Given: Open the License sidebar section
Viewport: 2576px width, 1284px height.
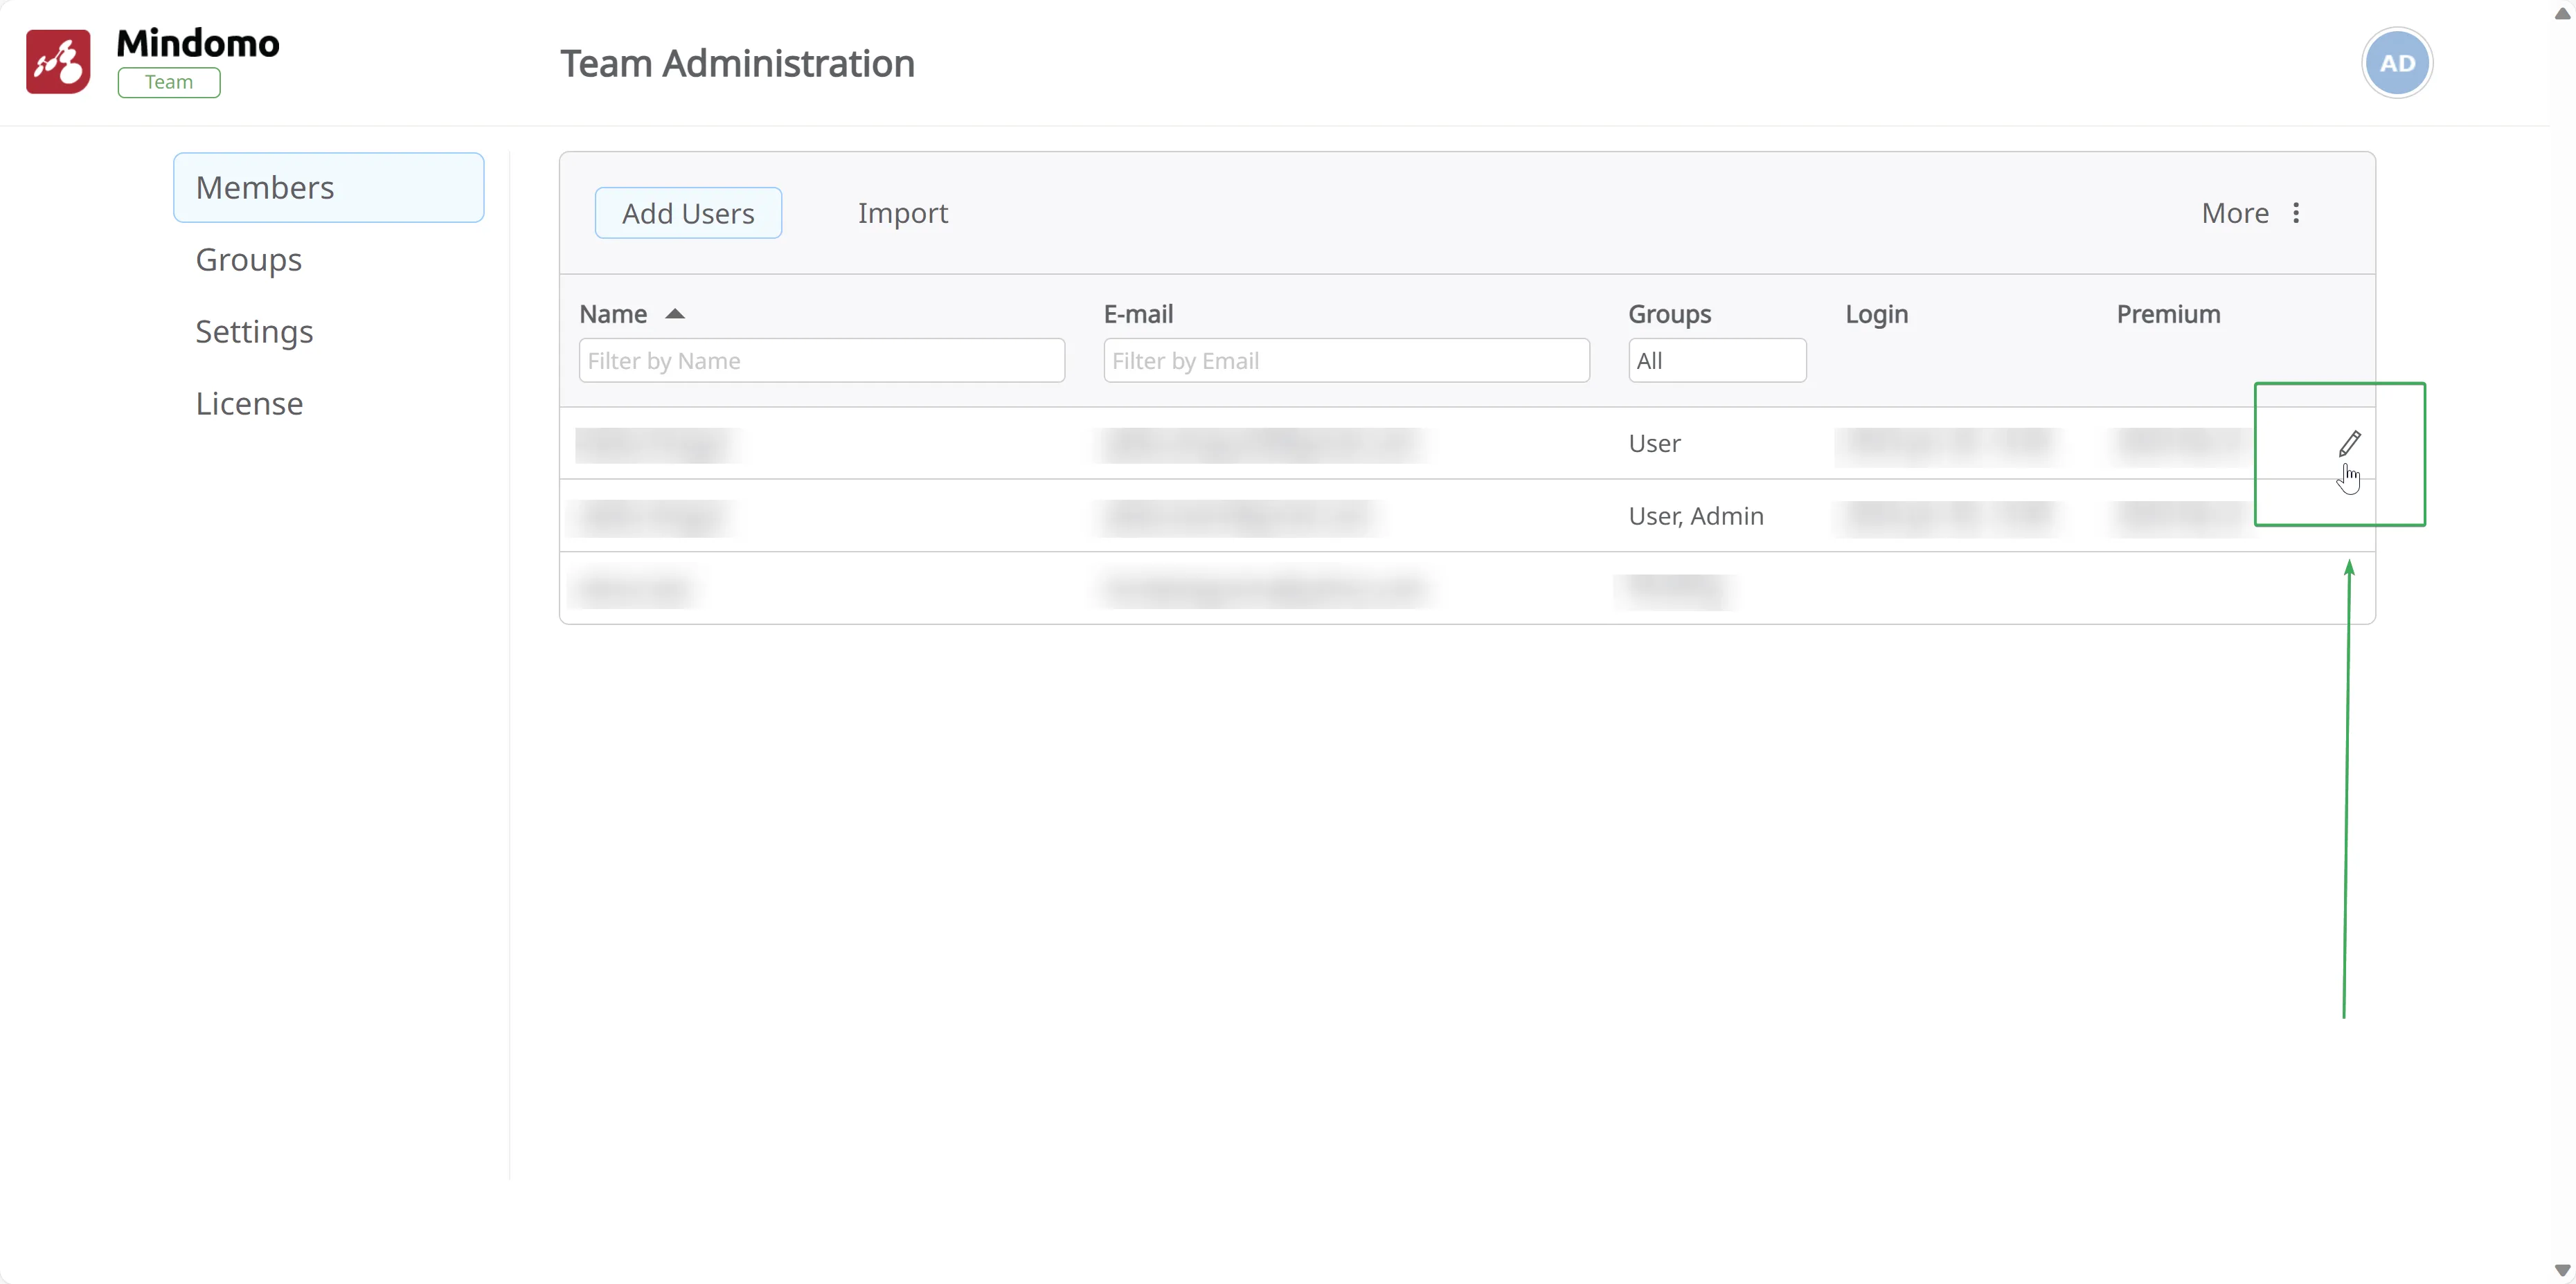Looking at the screenshot, I should 249,404.
